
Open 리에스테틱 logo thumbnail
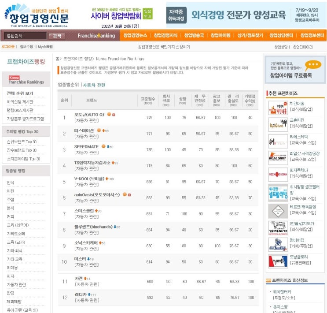pyautogui.click(x=278, y=141)
